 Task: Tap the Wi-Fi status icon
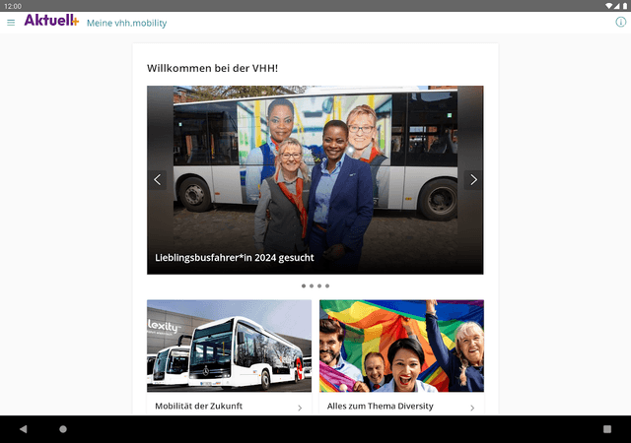pos(608,6)
